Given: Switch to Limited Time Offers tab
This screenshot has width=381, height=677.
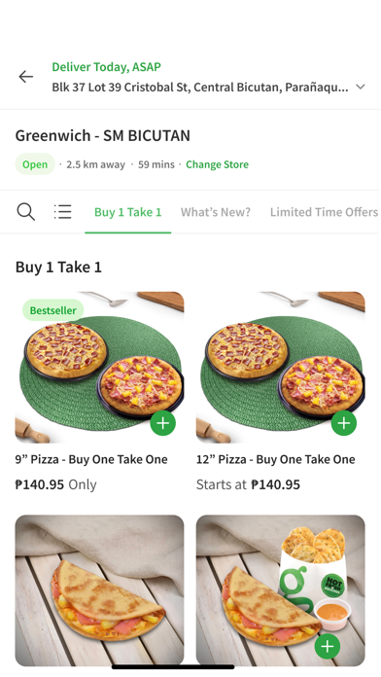Looking at the screenshot, I should pos(324,212).
